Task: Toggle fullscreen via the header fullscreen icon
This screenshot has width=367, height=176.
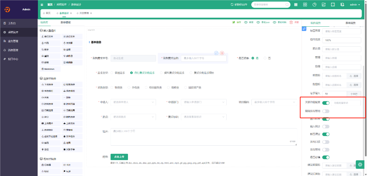Action: point(333,5)
